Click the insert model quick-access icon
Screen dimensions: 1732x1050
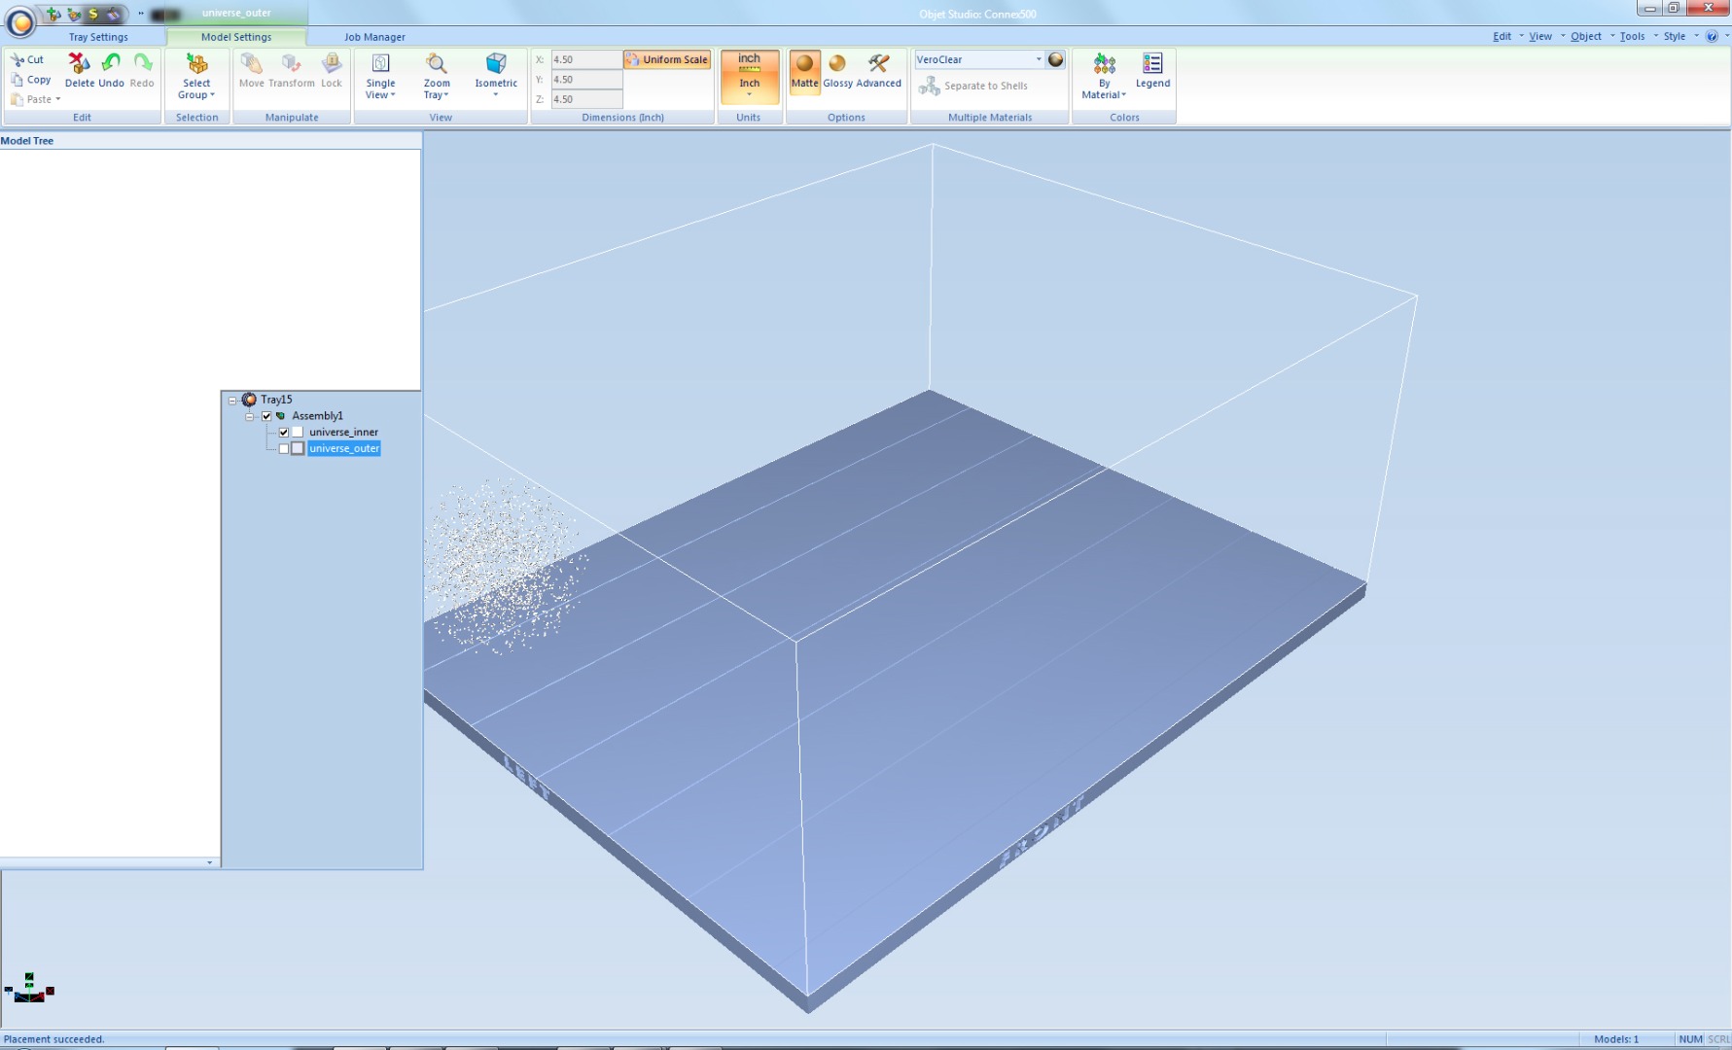[53, 14]
